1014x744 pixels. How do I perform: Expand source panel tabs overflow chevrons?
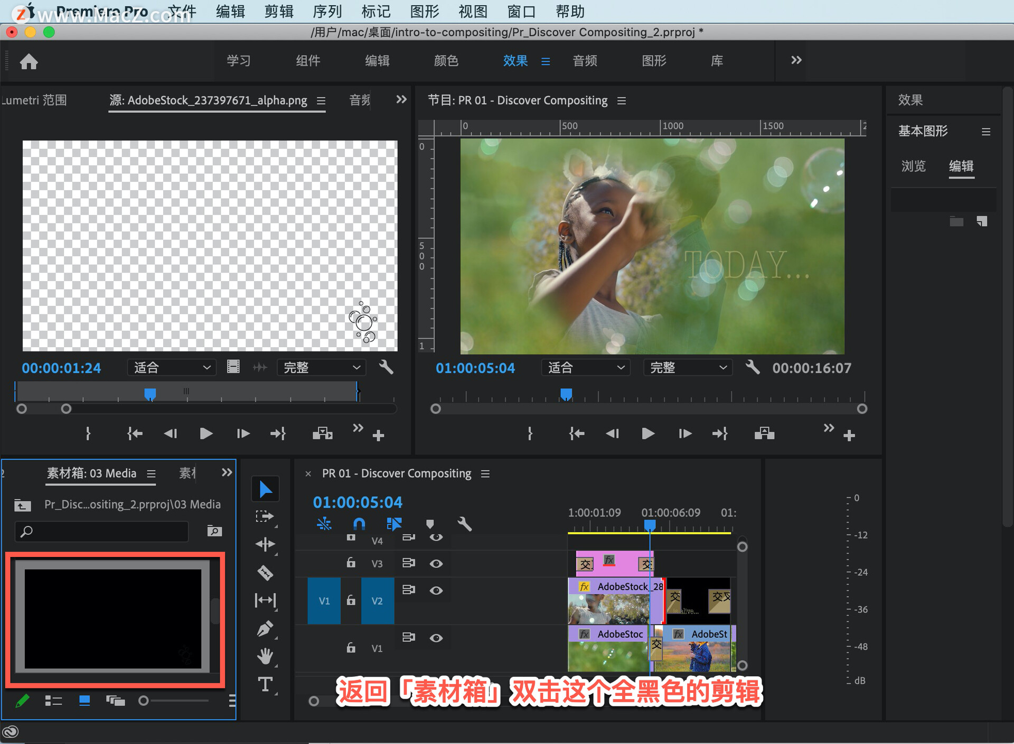[401, 99]
